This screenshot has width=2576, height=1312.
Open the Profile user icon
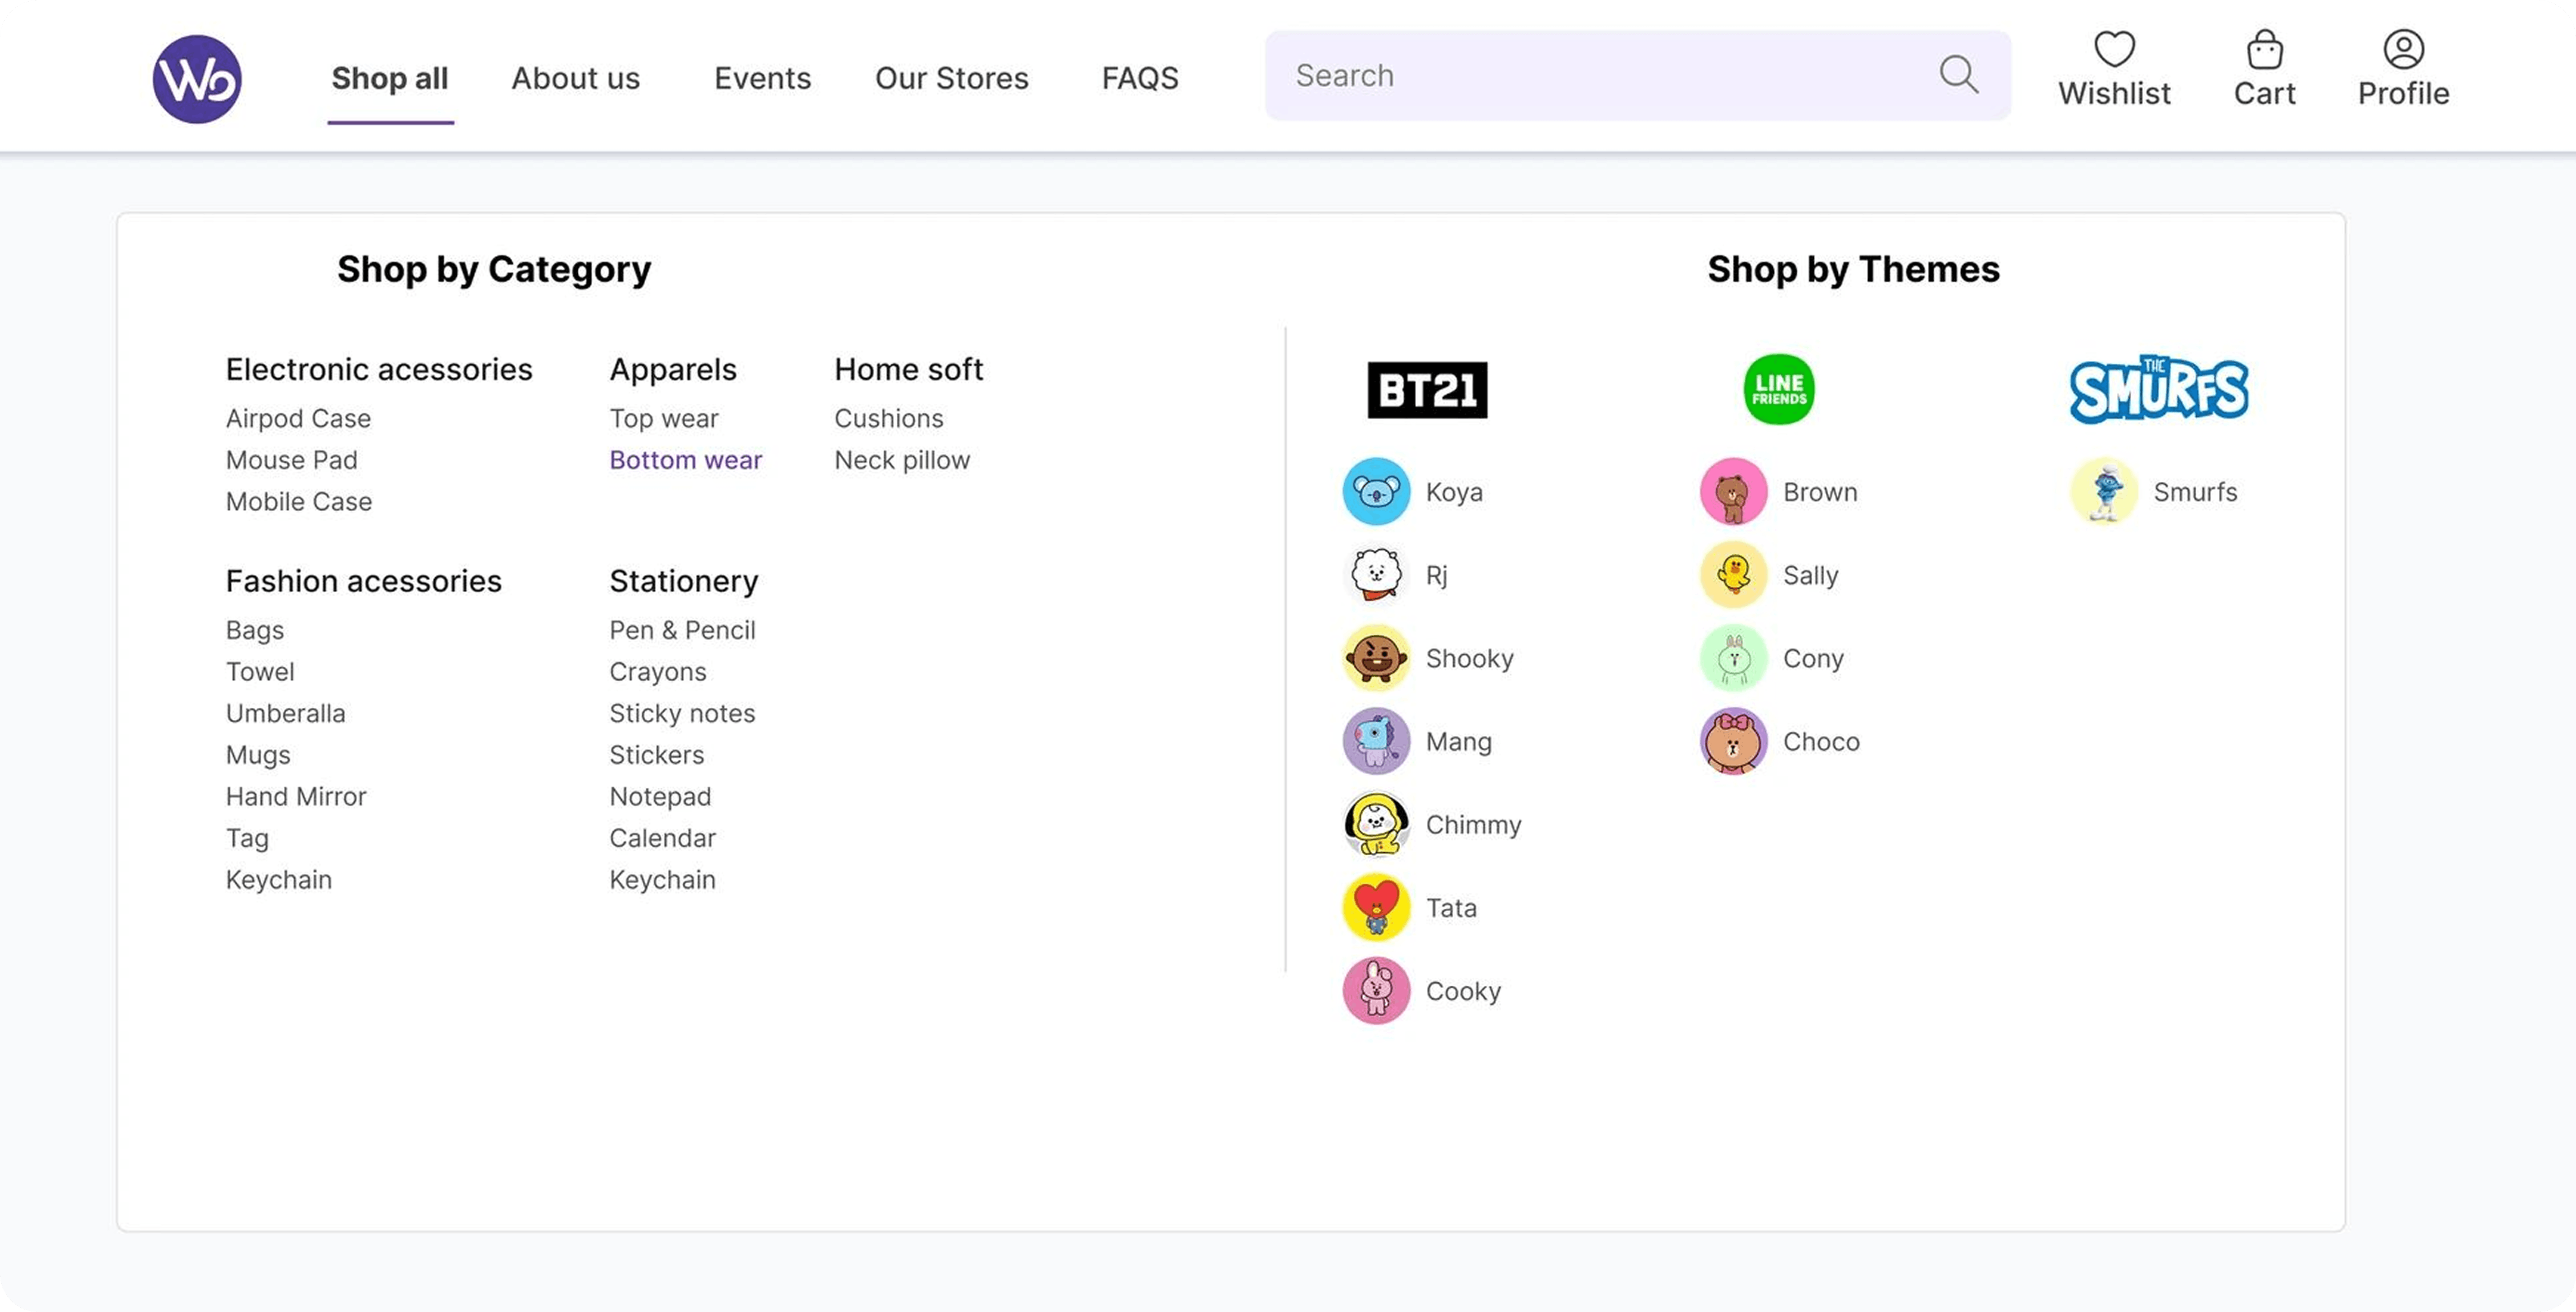(2403, 49)
